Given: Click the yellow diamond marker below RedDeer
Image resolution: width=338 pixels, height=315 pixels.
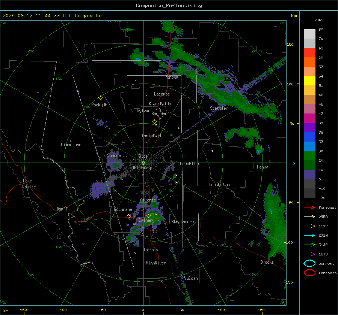Looking at the screenshot, I should click(154, 122).
